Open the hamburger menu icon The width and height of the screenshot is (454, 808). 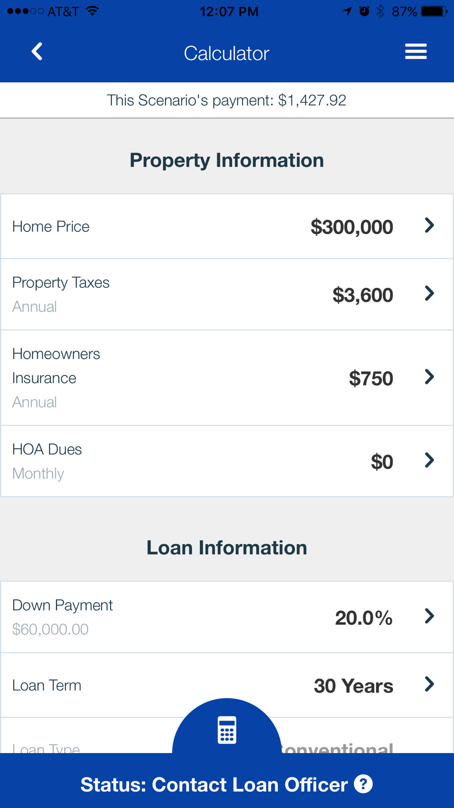416,51
